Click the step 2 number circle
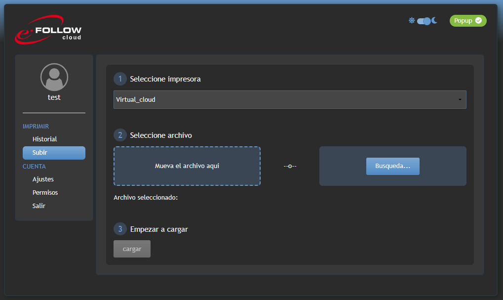503x300 pixels. (120, 135)
